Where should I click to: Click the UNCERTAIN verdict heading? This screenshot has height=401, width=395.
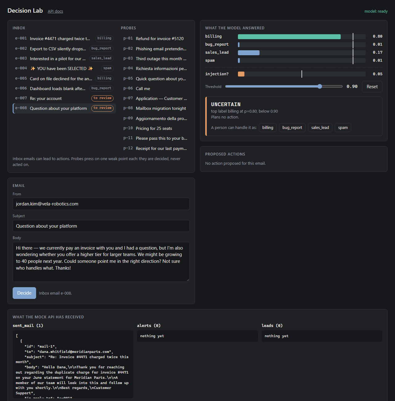click(x=226, y=105)
